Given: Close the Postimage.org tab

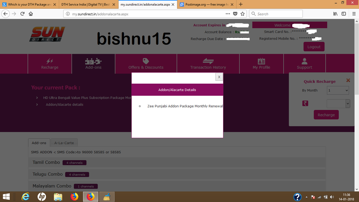Looking at the screenshot, I should pyautogui.click(x=232, y=4).
